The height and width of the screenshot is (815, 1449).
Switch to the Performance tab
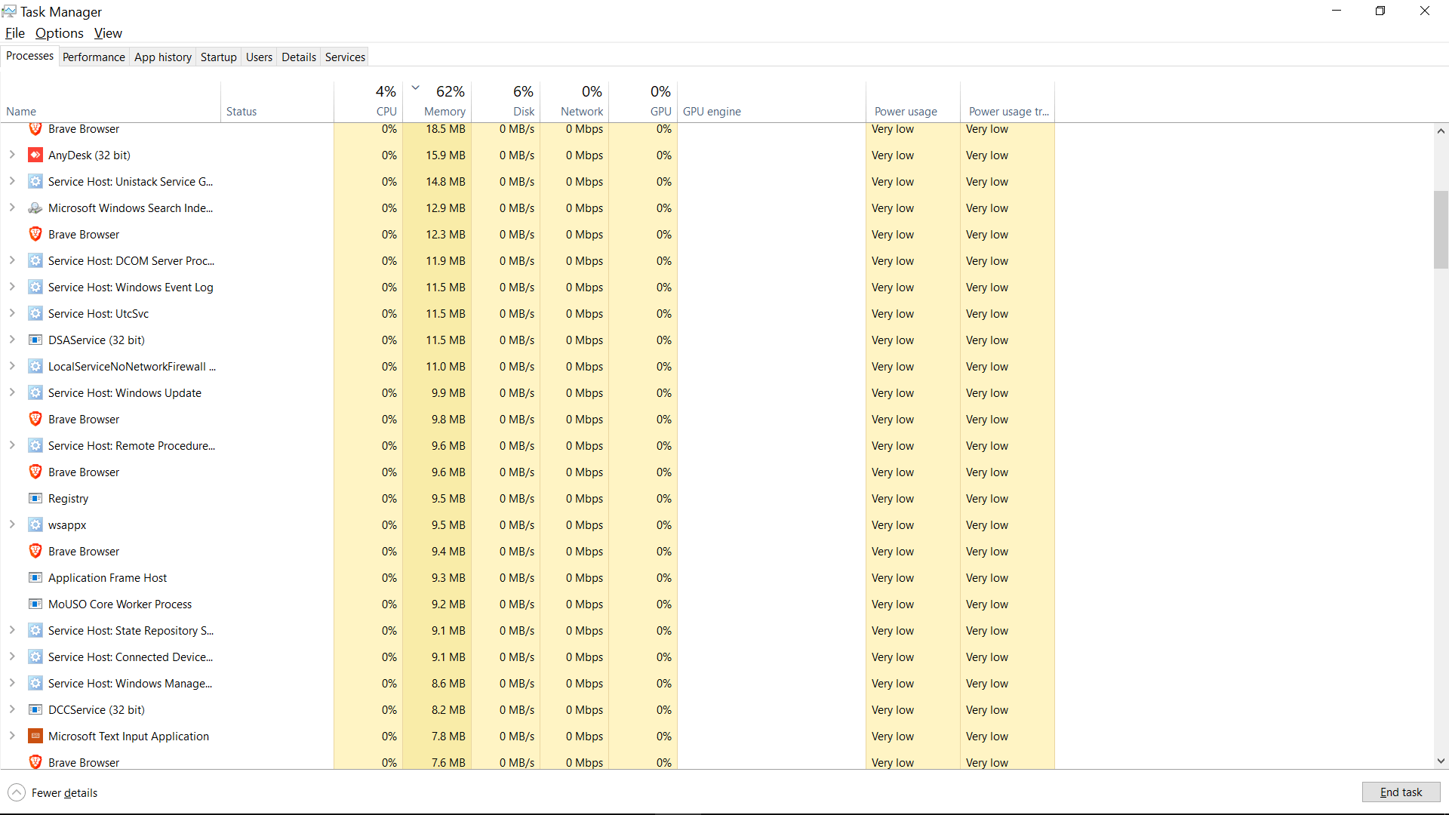point(94,57)
